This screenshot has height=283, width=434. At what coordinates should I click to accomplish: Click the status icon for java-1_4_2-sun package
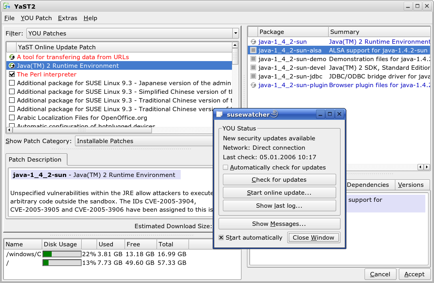tap(253, 42)
